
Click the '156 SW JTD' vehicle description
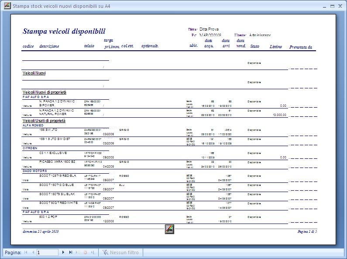48,130
